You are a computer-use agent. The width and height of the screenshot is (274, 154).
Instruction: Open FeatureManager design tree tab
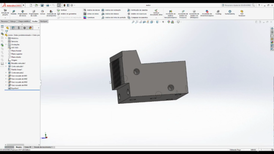click(x=7, y=28)
